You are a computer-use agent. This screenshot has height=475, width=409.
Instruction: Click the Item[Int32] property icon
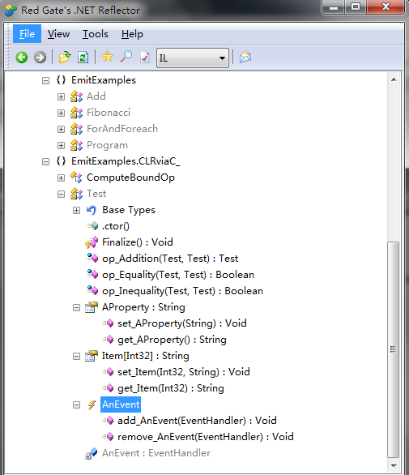(x=92, y=356)
